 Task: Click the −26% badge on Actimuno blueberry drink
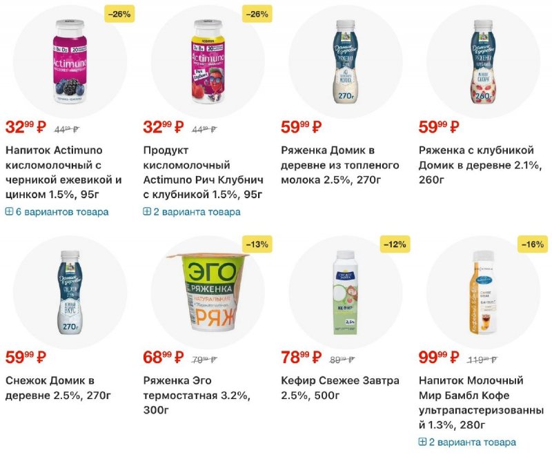click(x=119, y=14)
